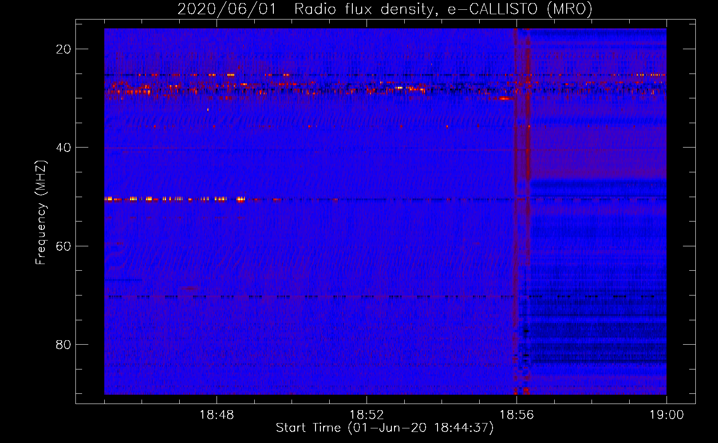
Task: Click the 18:56 time tick label
Action: click(x=517, y=415)
